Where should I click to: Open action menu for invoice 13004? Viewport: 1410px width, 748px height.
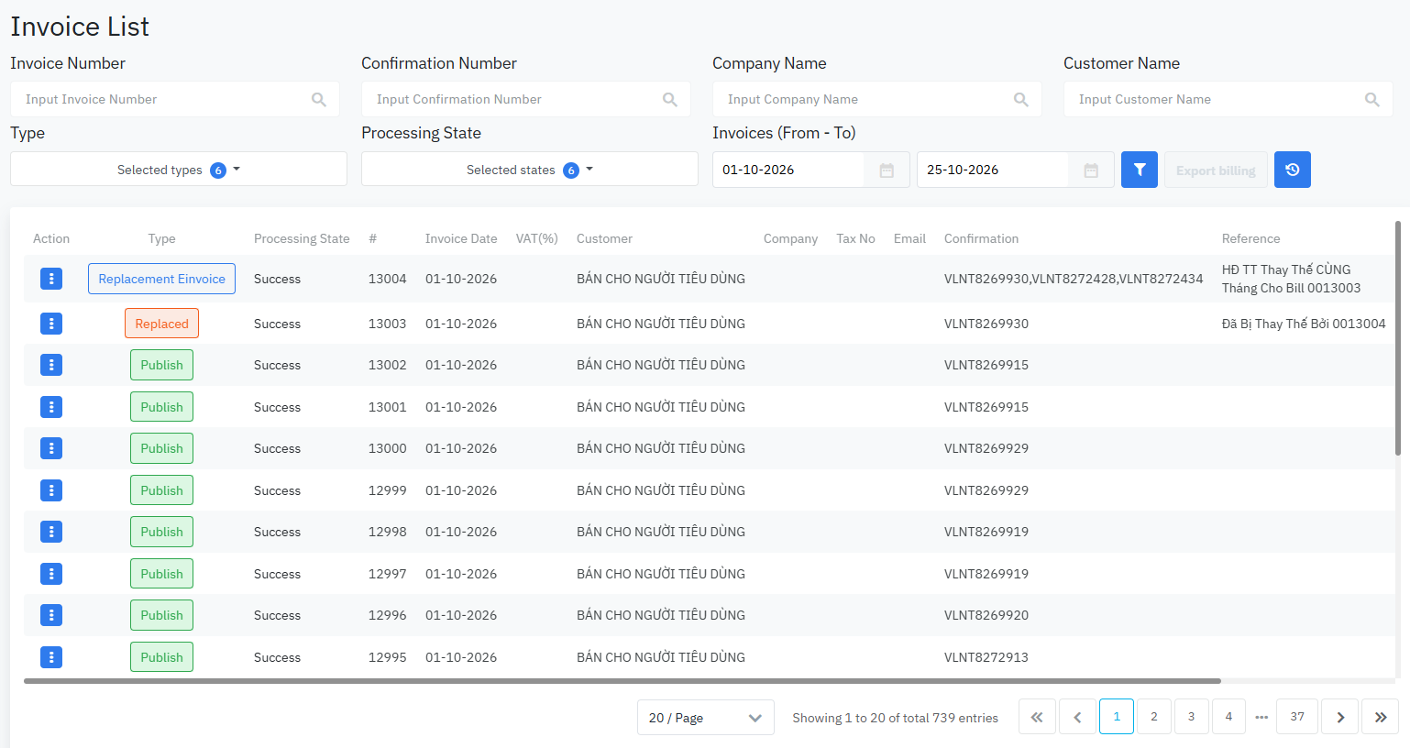point(51,279)
